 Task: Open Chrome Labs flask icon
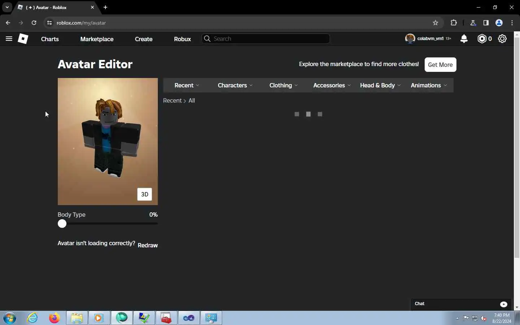tap(473, 23)
